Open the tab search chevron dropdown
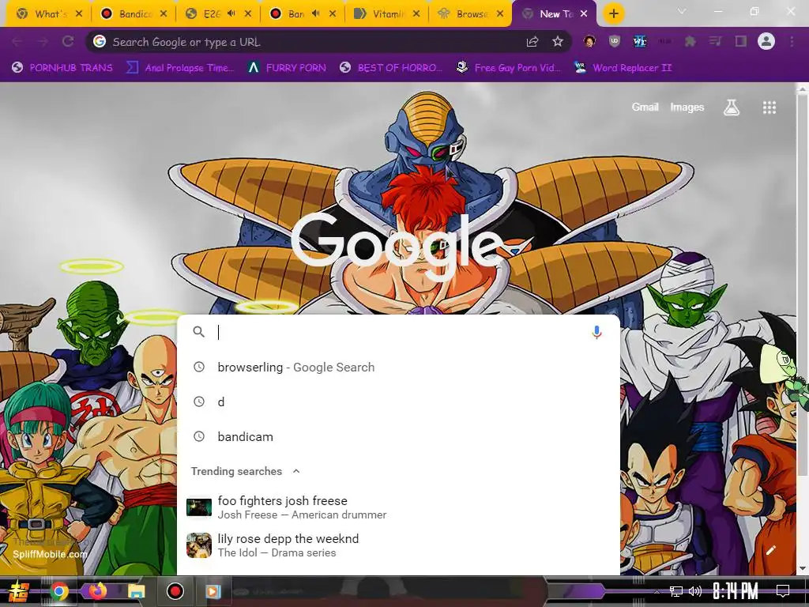 click(x=682, y=11)
